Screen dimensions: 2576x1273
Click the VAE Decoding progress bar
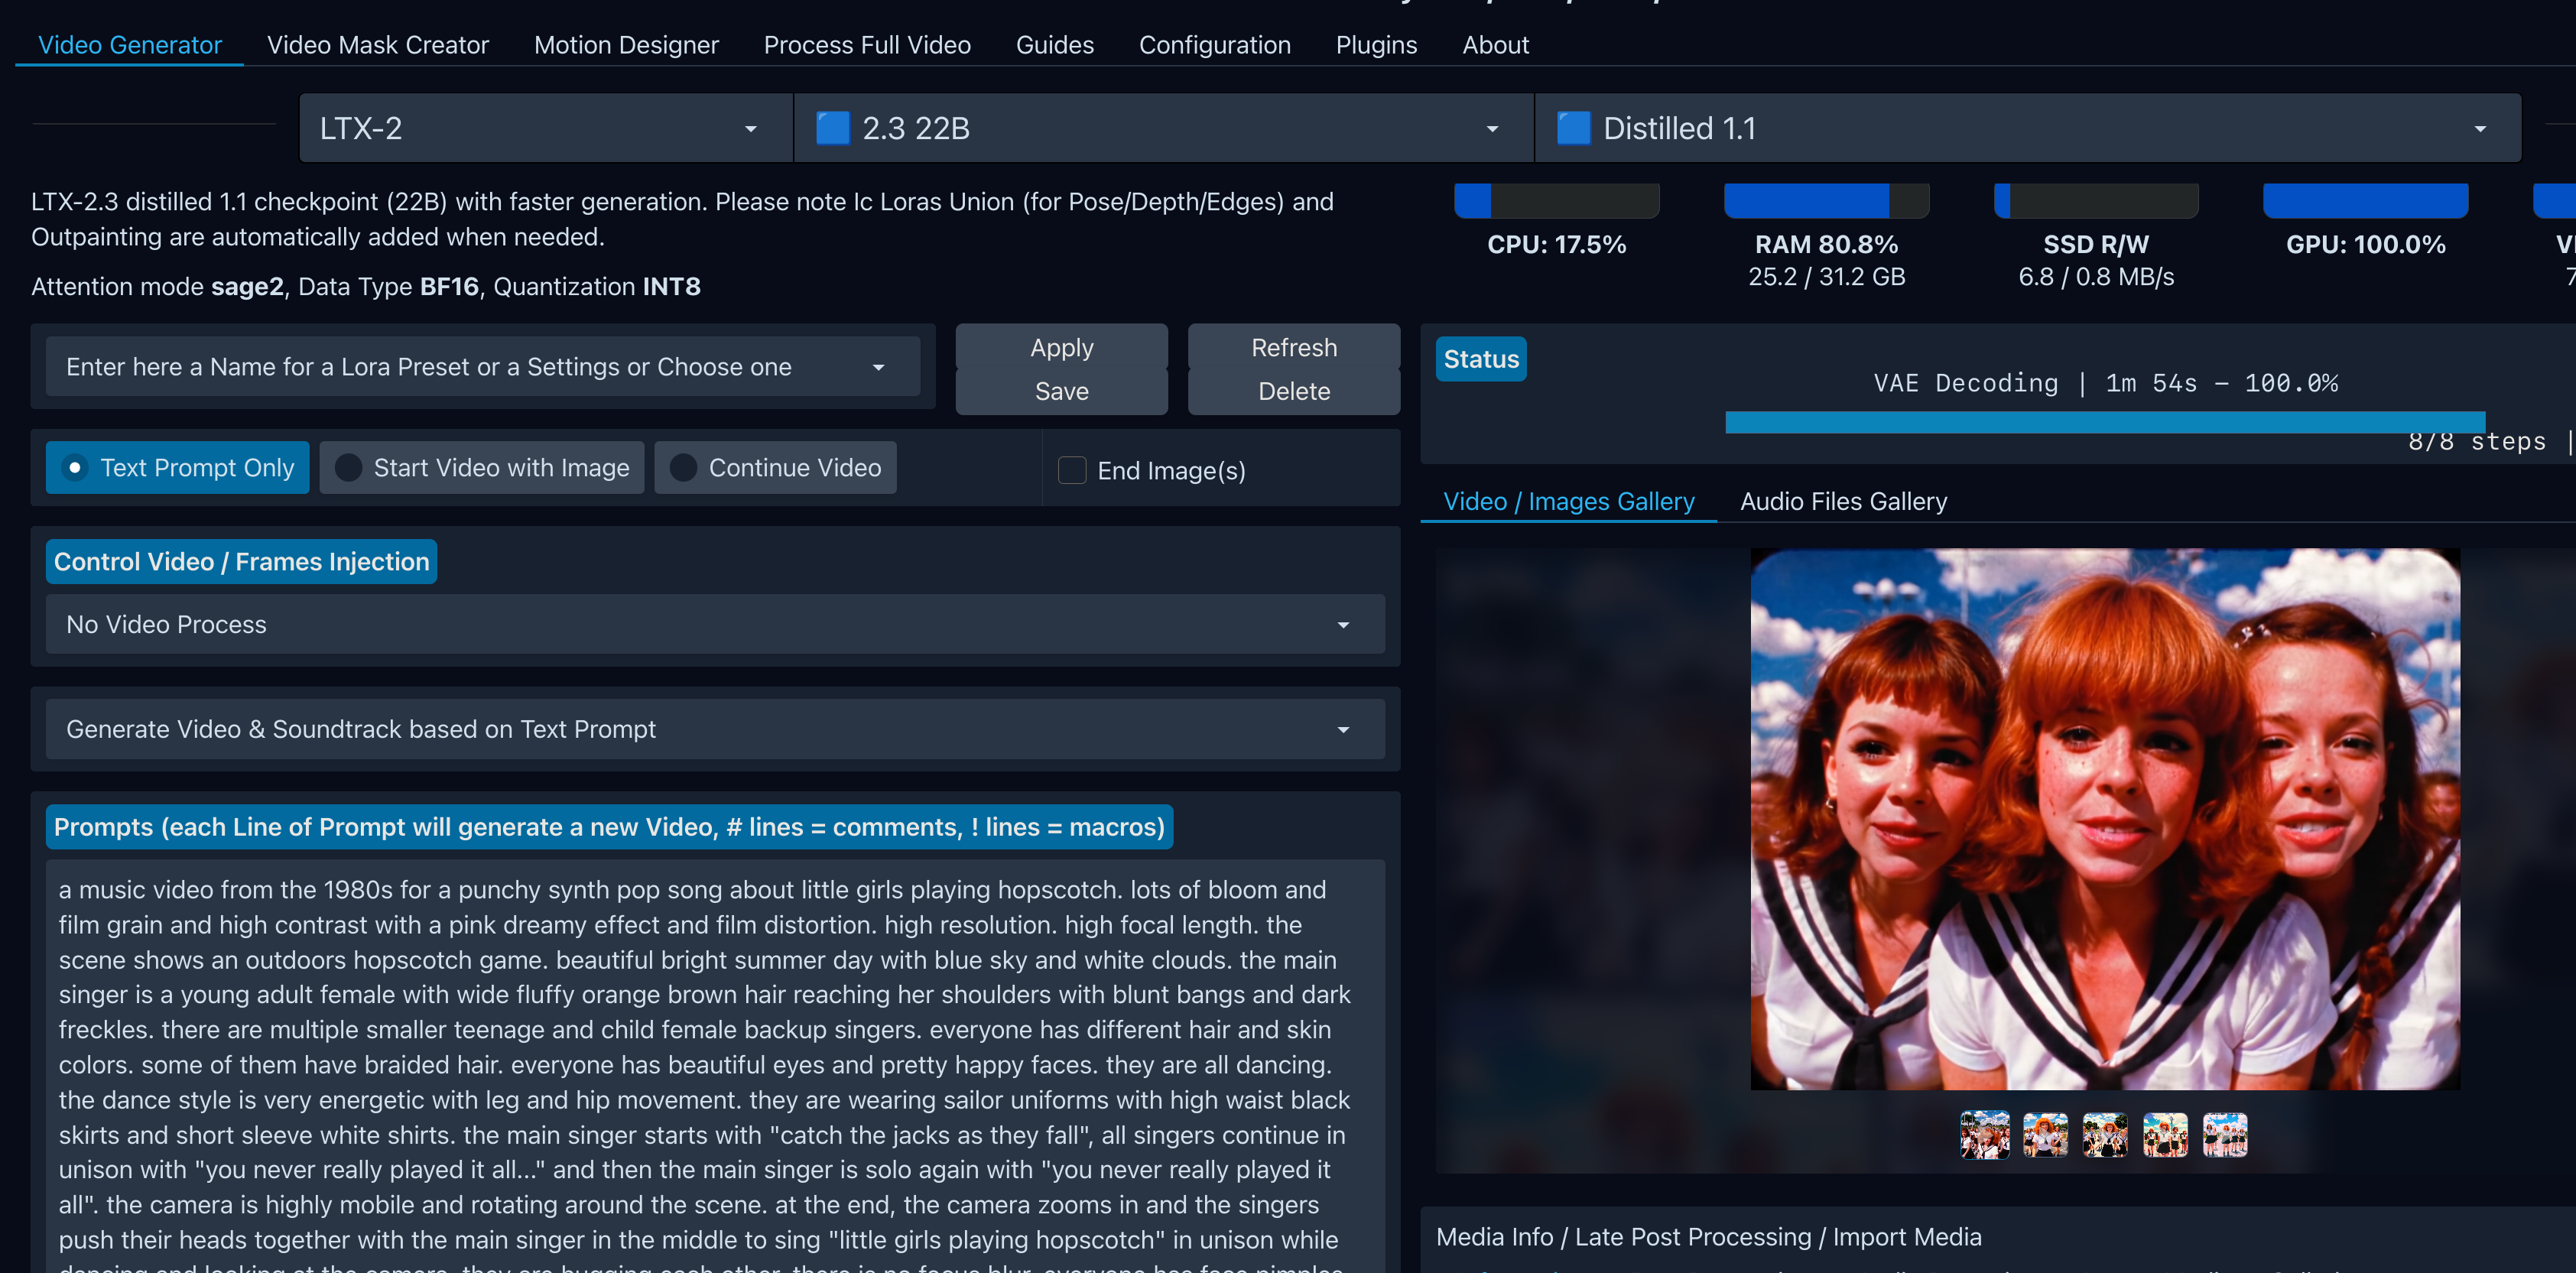[x=2104, y=422]
